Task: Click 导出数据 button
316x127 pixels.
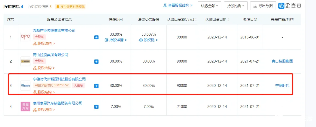Action: click(x=263, y=6)
